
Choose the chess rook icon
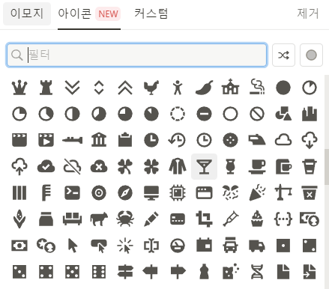point(46,88)
